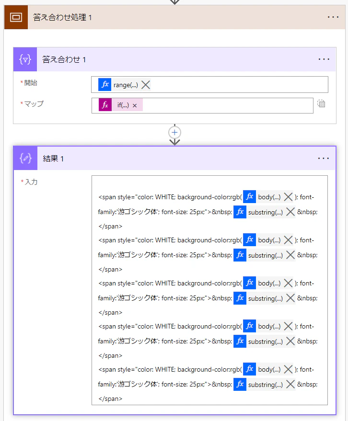Click inside the 開始 input field

pyautogui.click(x=209, y=85)
